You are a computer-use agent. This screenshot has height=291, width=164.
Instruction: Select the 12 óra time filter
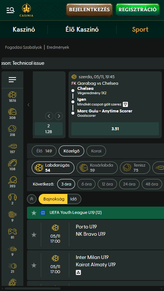coord(107,184)
